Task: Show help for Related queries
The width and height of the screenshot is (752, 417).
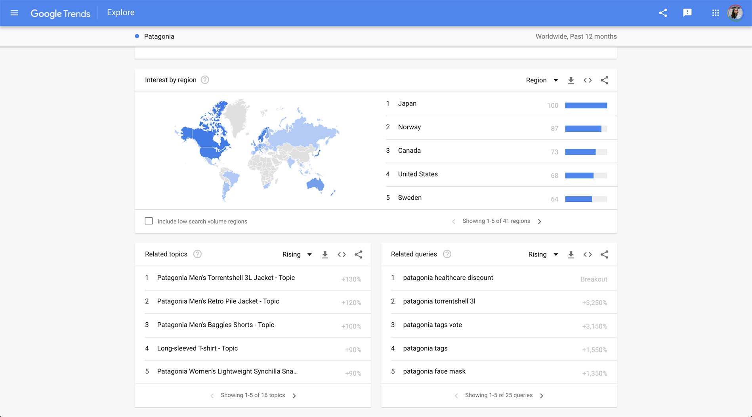Action: pyautogui.click(x=447, y=254)
